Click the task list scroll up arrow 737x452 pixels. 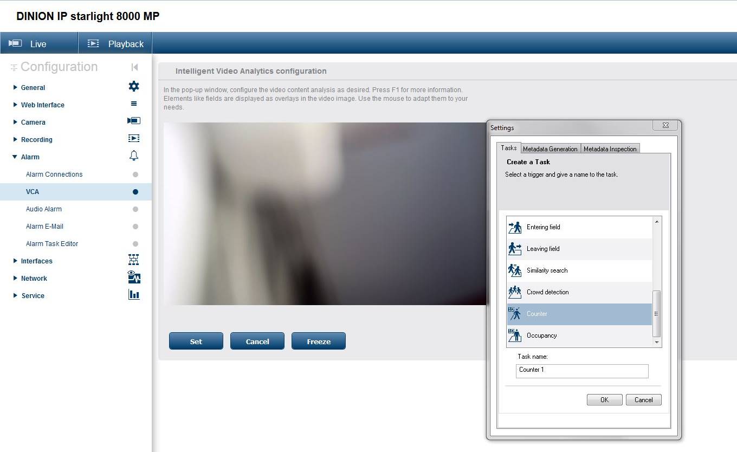click(657, 222)
